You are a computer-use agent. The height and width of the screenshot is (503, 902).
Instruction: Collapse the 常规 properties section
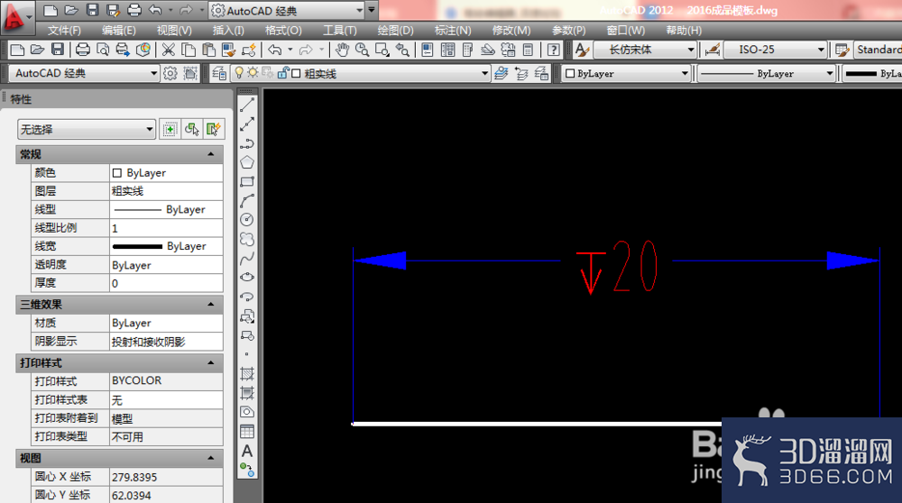click(210, 154)
